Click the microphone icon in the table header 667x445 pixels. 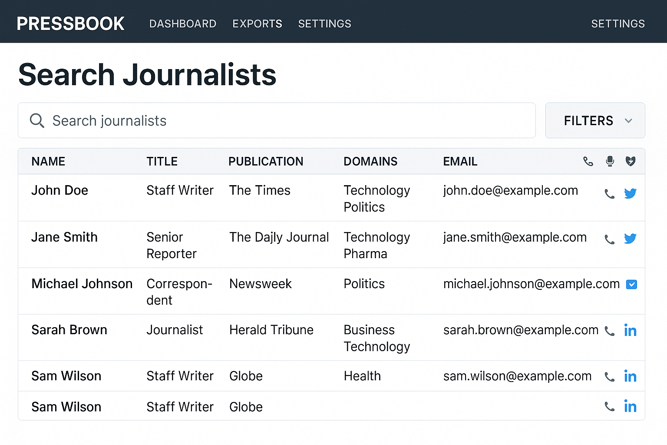[x=610, y=162]
